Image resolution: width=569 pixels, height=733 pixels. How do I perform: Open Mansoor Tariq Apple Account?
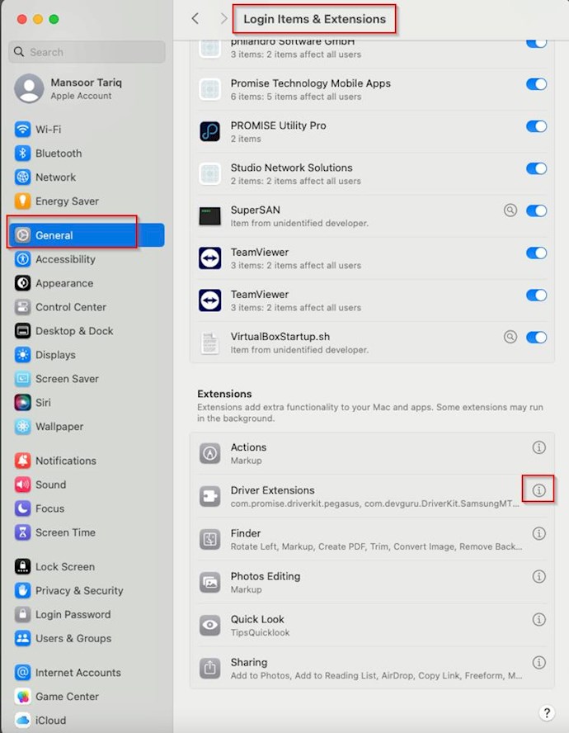(68, 88)
